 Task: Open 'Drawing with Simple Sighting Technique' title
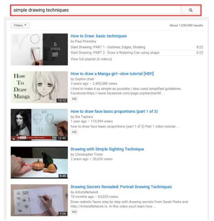pyautogui.click(x=107, y=149)
